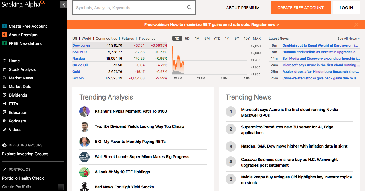Open the Nasdaq quote link
Viewport: 365px width, 191px height.
coord(79,59)
